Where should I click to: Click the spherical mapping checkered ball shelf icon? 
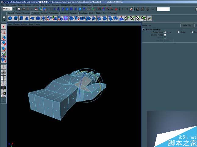pos(138,18)
